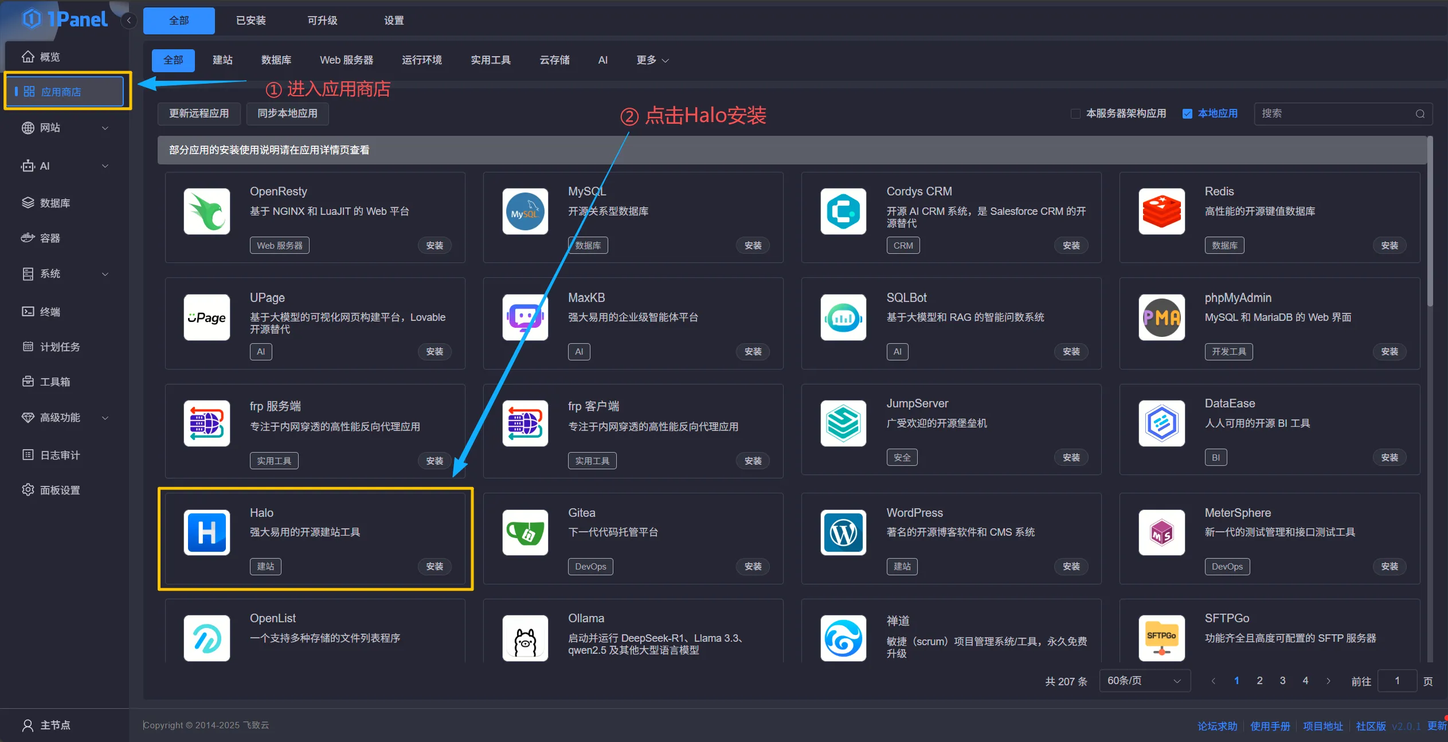Open the 60条/页 page size dropdown
The width and height of the screenshot is (1448, 742).
[1144, 681]
